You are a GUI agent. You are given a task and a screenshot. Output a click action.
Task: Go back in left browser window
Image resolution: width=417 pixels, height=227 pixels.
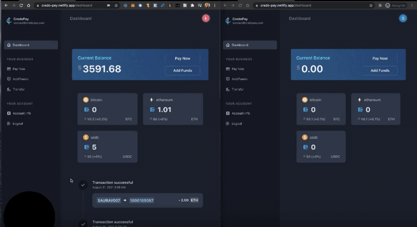click(6, 6)
